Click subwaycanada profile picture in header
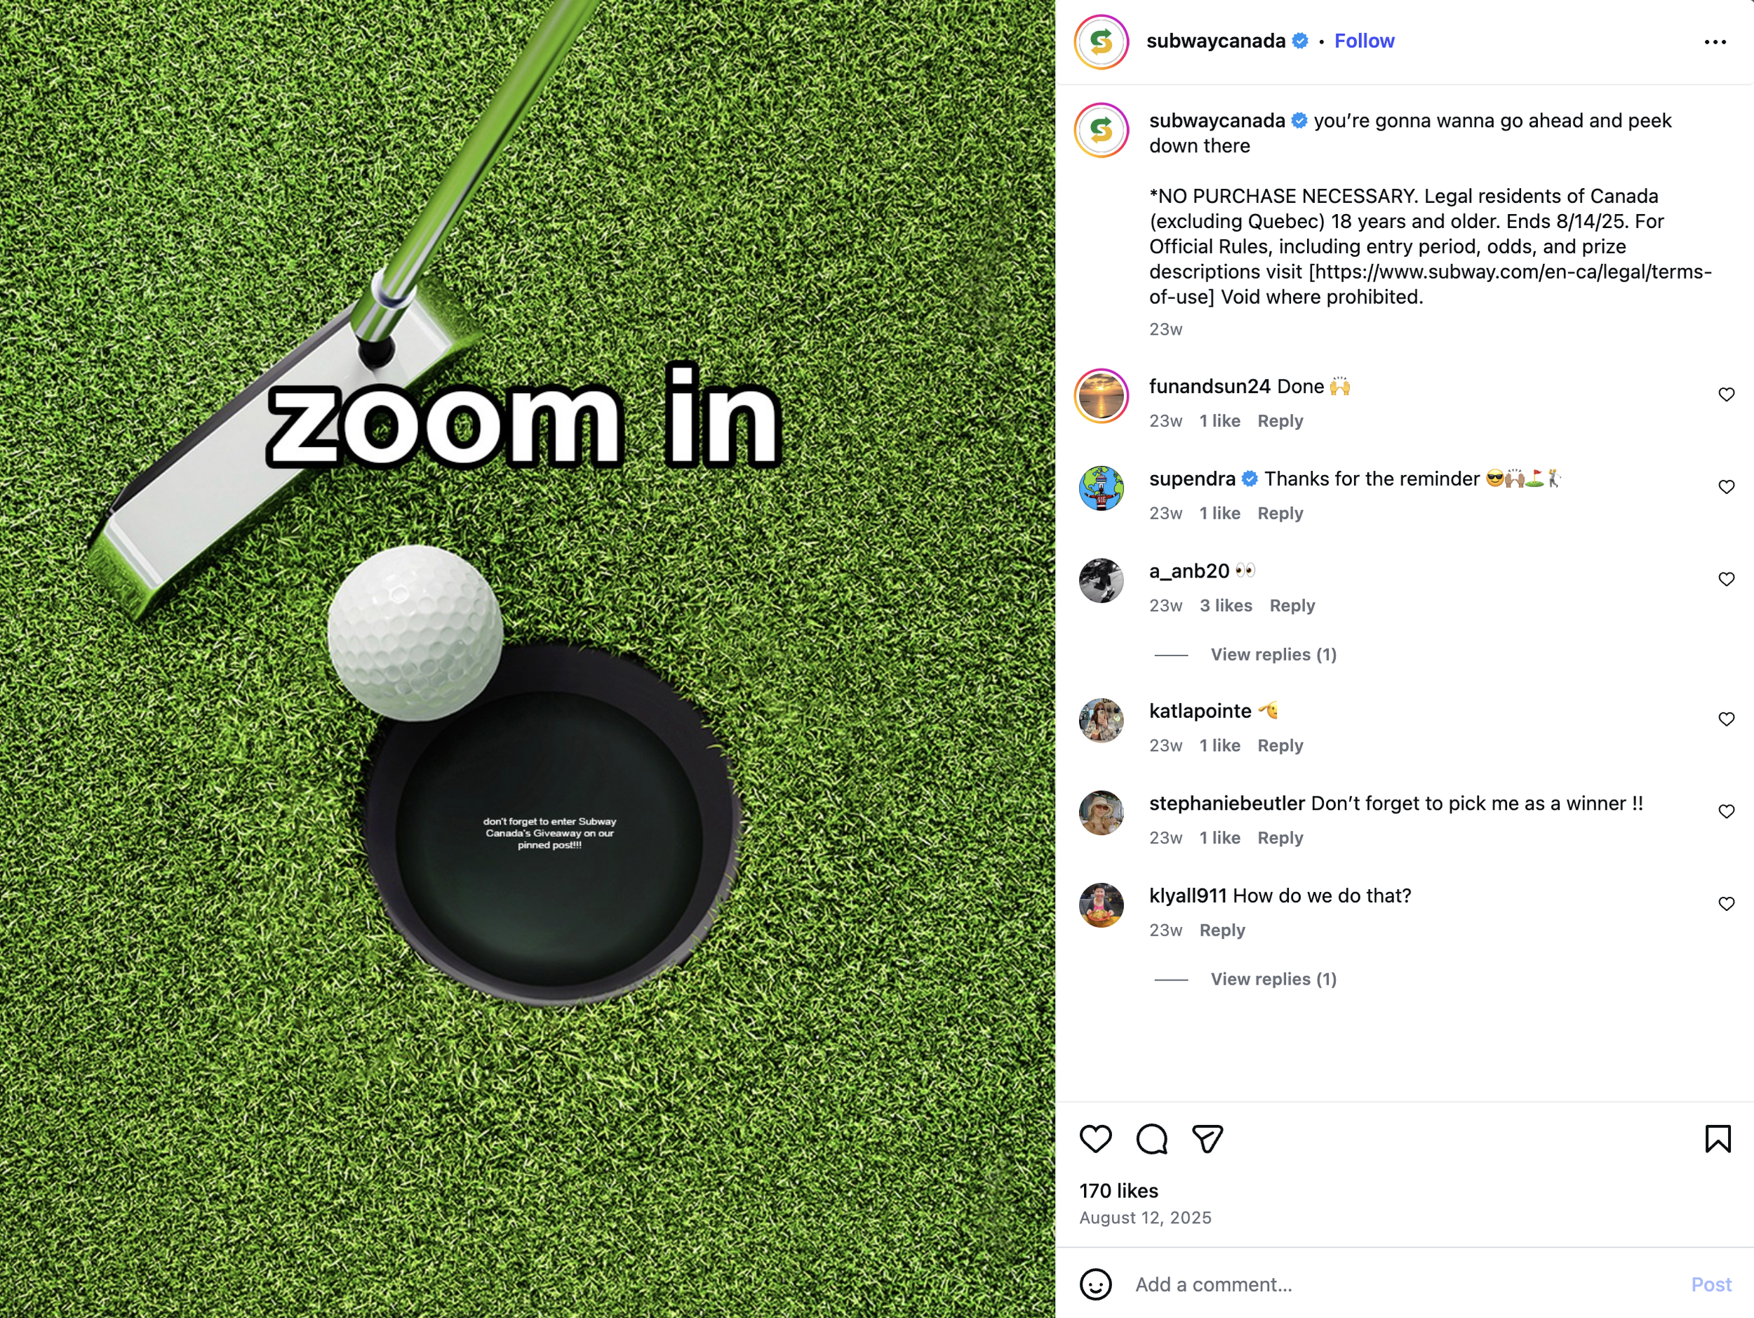Image resolution: width=1754 pixels, height=1318 pixels. (x=1102, y=42)
